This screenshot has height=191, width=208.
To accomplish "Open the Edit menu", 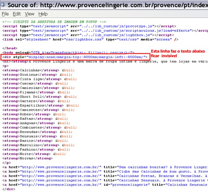I will [17, 14].
